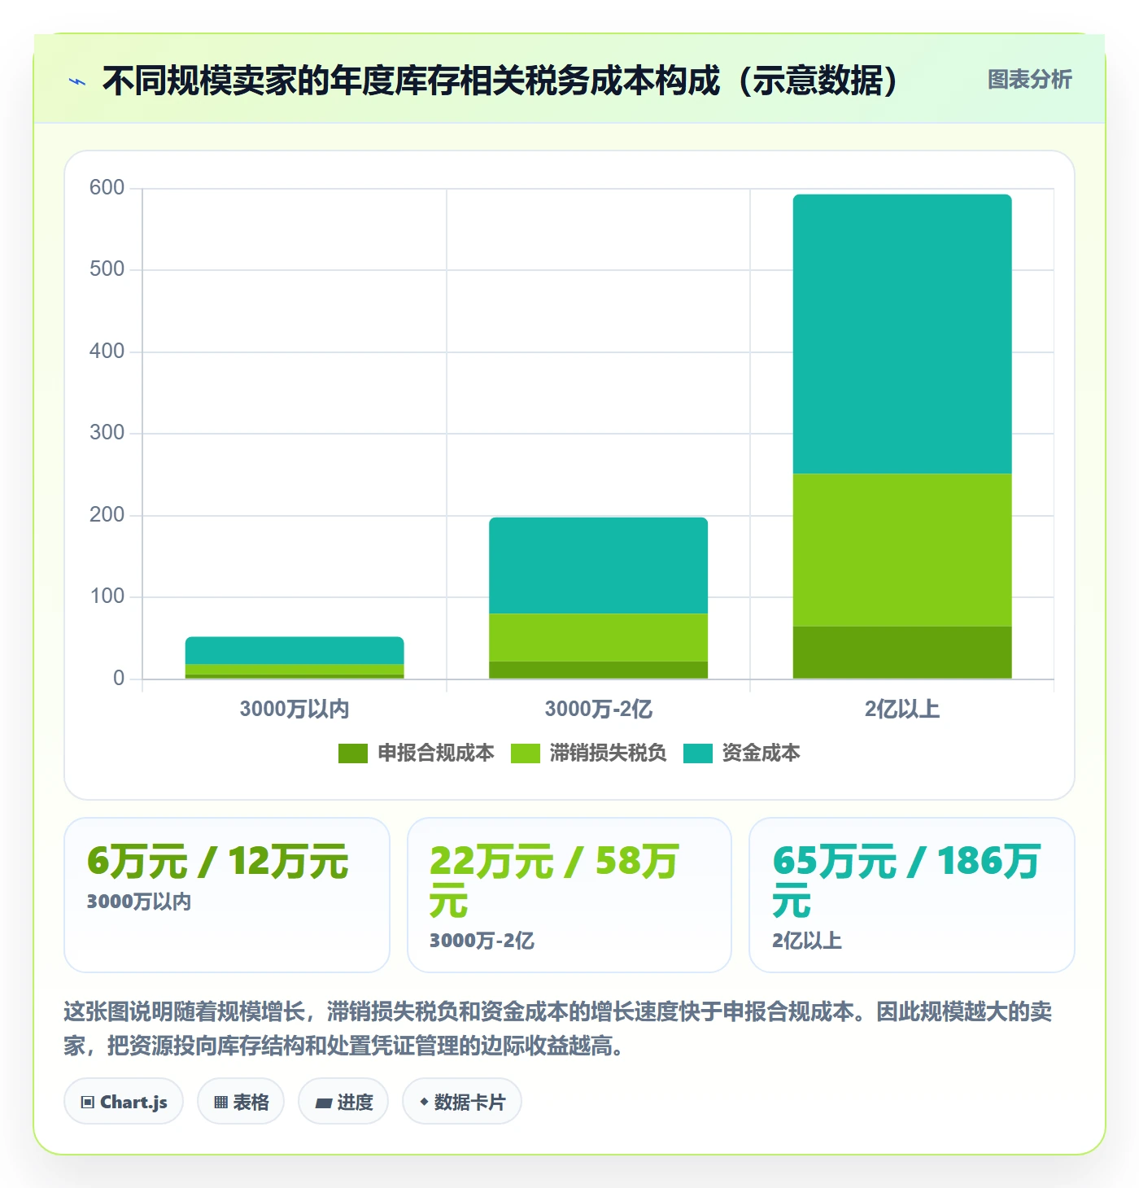Viewport: 1139px width, 1188px height.
Task: Open the 22万元 / 58万元 data card
Action: tap(569, 895)
